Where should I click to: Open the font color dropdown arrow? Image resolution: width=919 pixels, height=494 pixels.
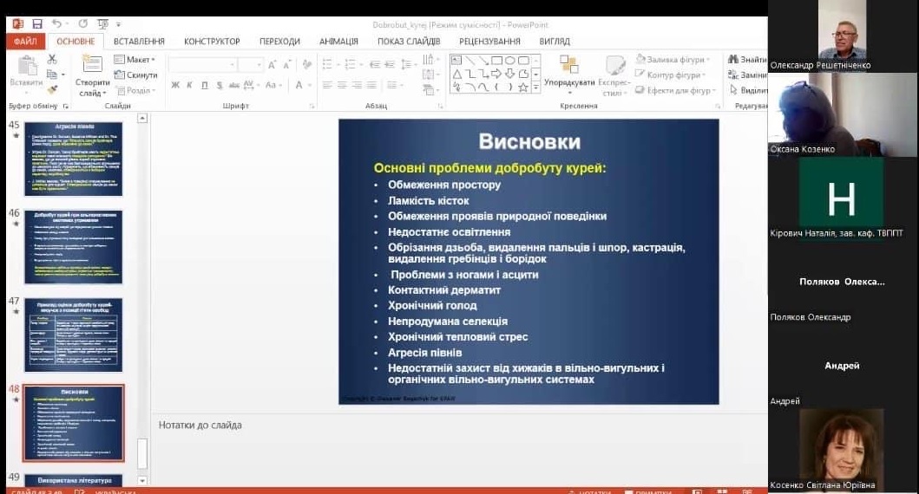tap(309, 86)
